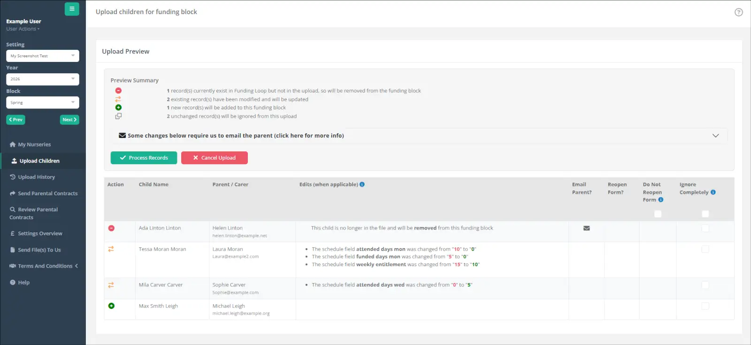751x345 pixels.
Task: Tick Ignore Completely for Max Smith row
Action: (705, 306)
